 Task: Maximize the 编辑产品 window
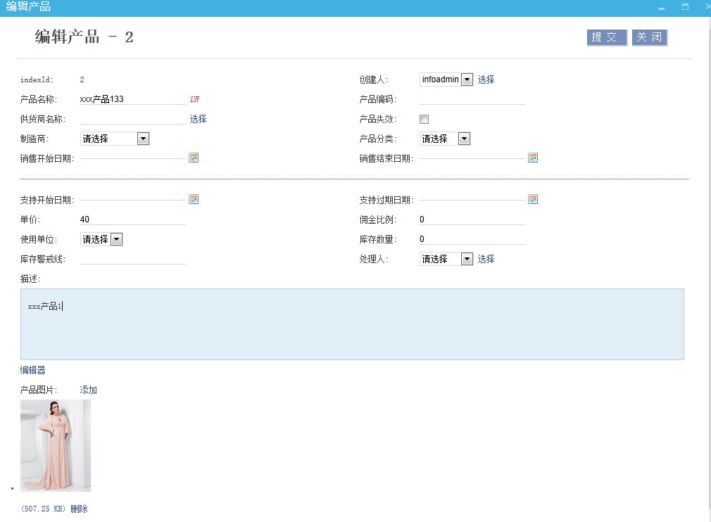click(685, 7)
